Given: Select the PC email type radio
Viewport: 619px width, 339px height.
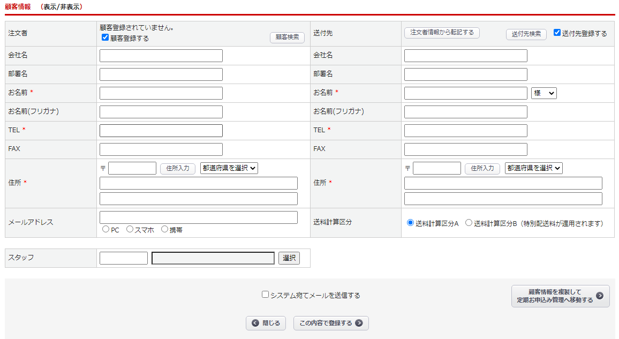Looking at the screenshot, I should pyautogui.click(x=105, y=229).
